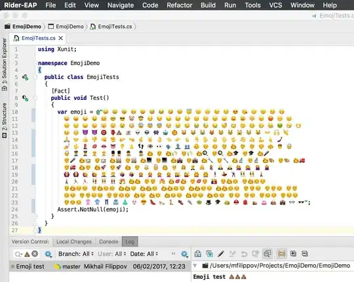Image resolution: width=354 pixels, height=282 pixels.
Task: Click the run test gutter icon beside Test() method
Action: (26, 98)
